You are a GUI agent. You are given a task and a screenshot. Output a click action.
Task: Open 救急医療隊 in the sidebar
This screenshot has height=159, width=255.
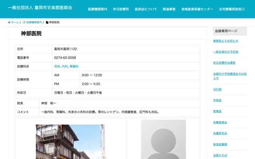[220, 144]
